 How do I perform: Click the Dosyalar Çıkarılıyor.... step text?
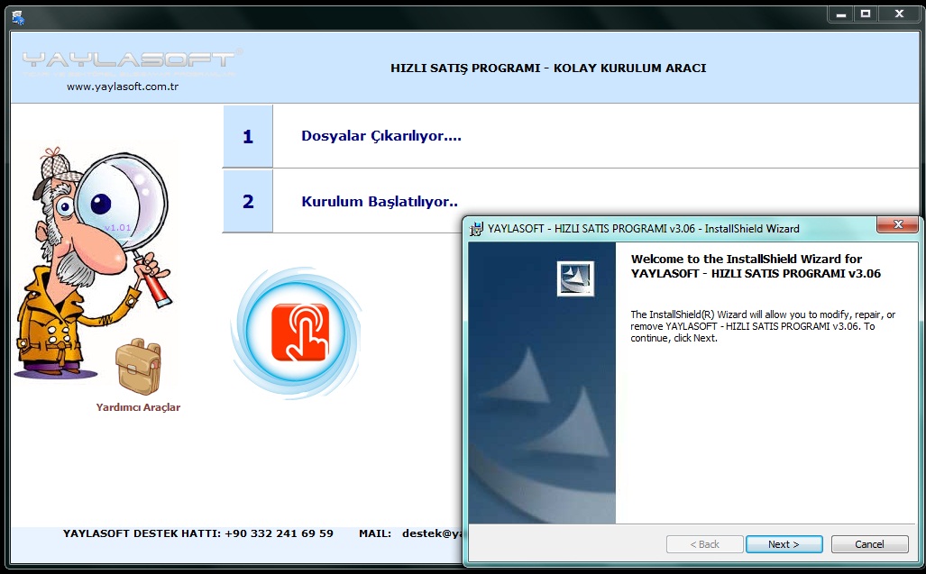[380, 136]
